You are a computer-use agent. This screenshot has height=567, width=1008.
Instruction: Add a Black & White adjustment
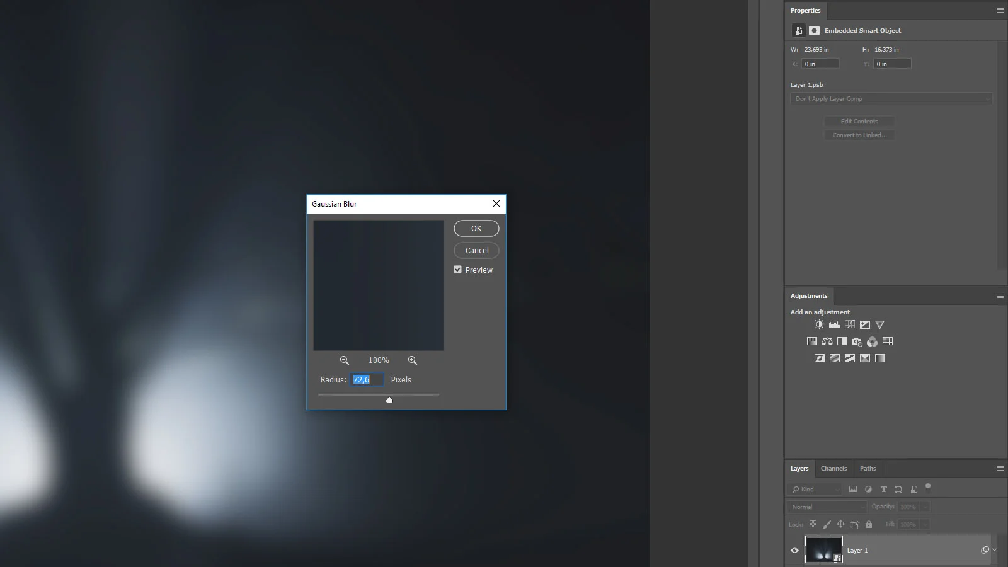[842, 341]
